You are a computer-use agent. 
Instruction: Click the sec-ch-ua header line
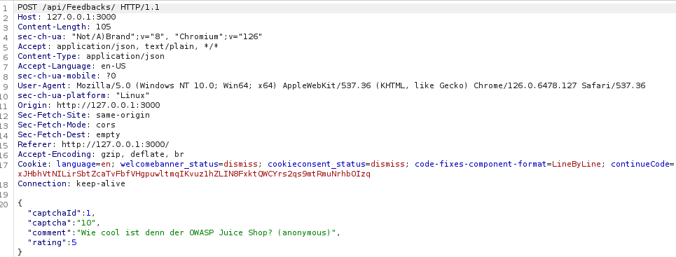point(139,36)
